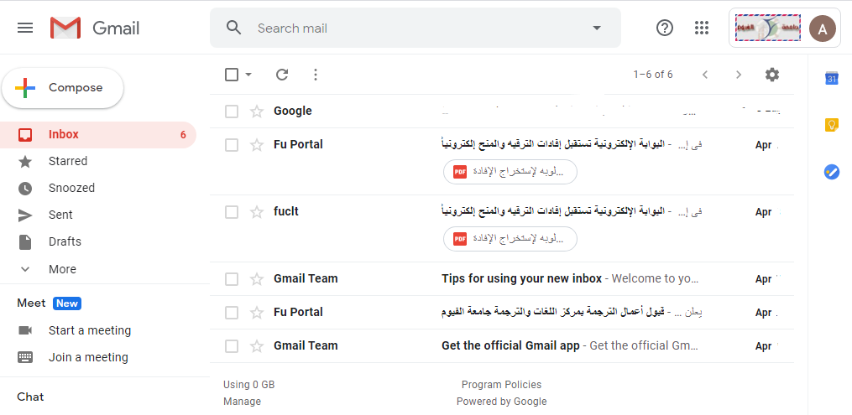
Task: Star the fuclt email
Action: point(257,211)
